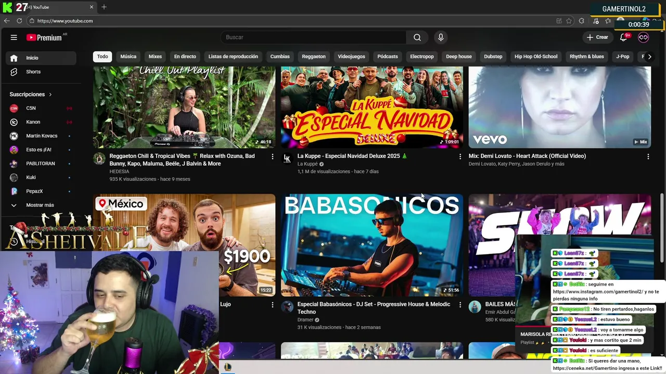
Task: Open options menu for Reggaeton Chill video
Action: point(272,156)
